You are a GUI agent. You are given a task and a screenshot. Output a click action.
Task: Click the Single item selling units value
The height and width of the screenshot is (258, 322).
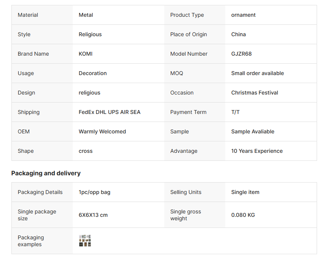(245, 192)
